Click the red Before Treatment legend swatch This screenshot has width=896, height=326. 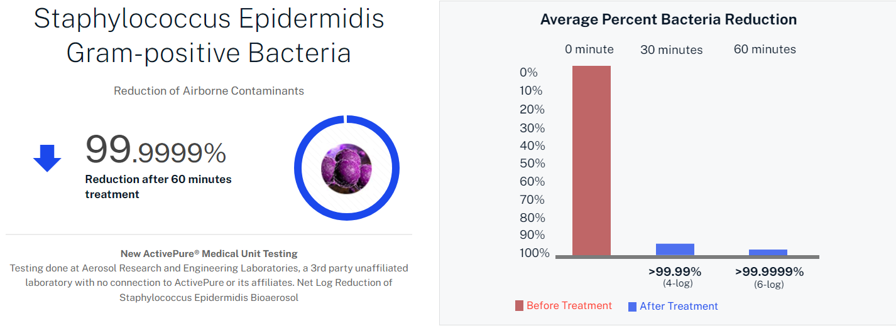tap(519, 306)
